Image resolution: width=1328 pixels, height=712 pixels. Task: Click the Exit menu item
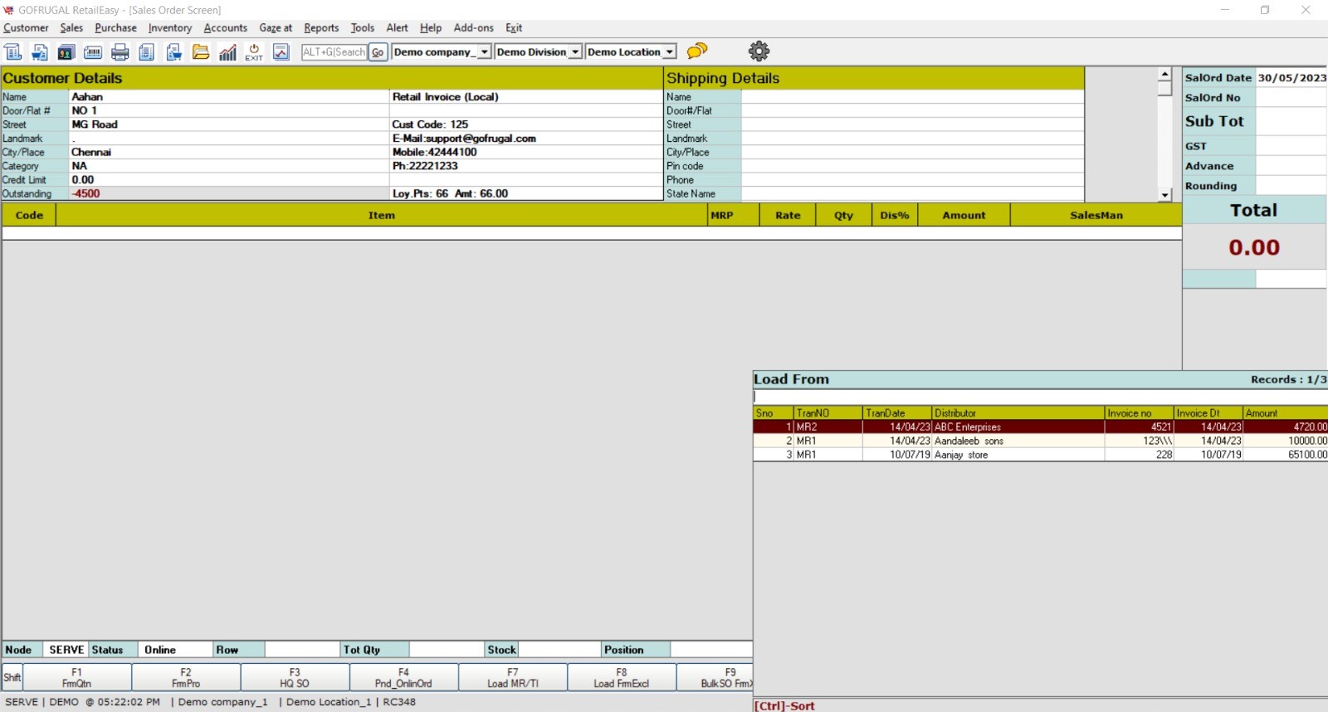point(514,27)
